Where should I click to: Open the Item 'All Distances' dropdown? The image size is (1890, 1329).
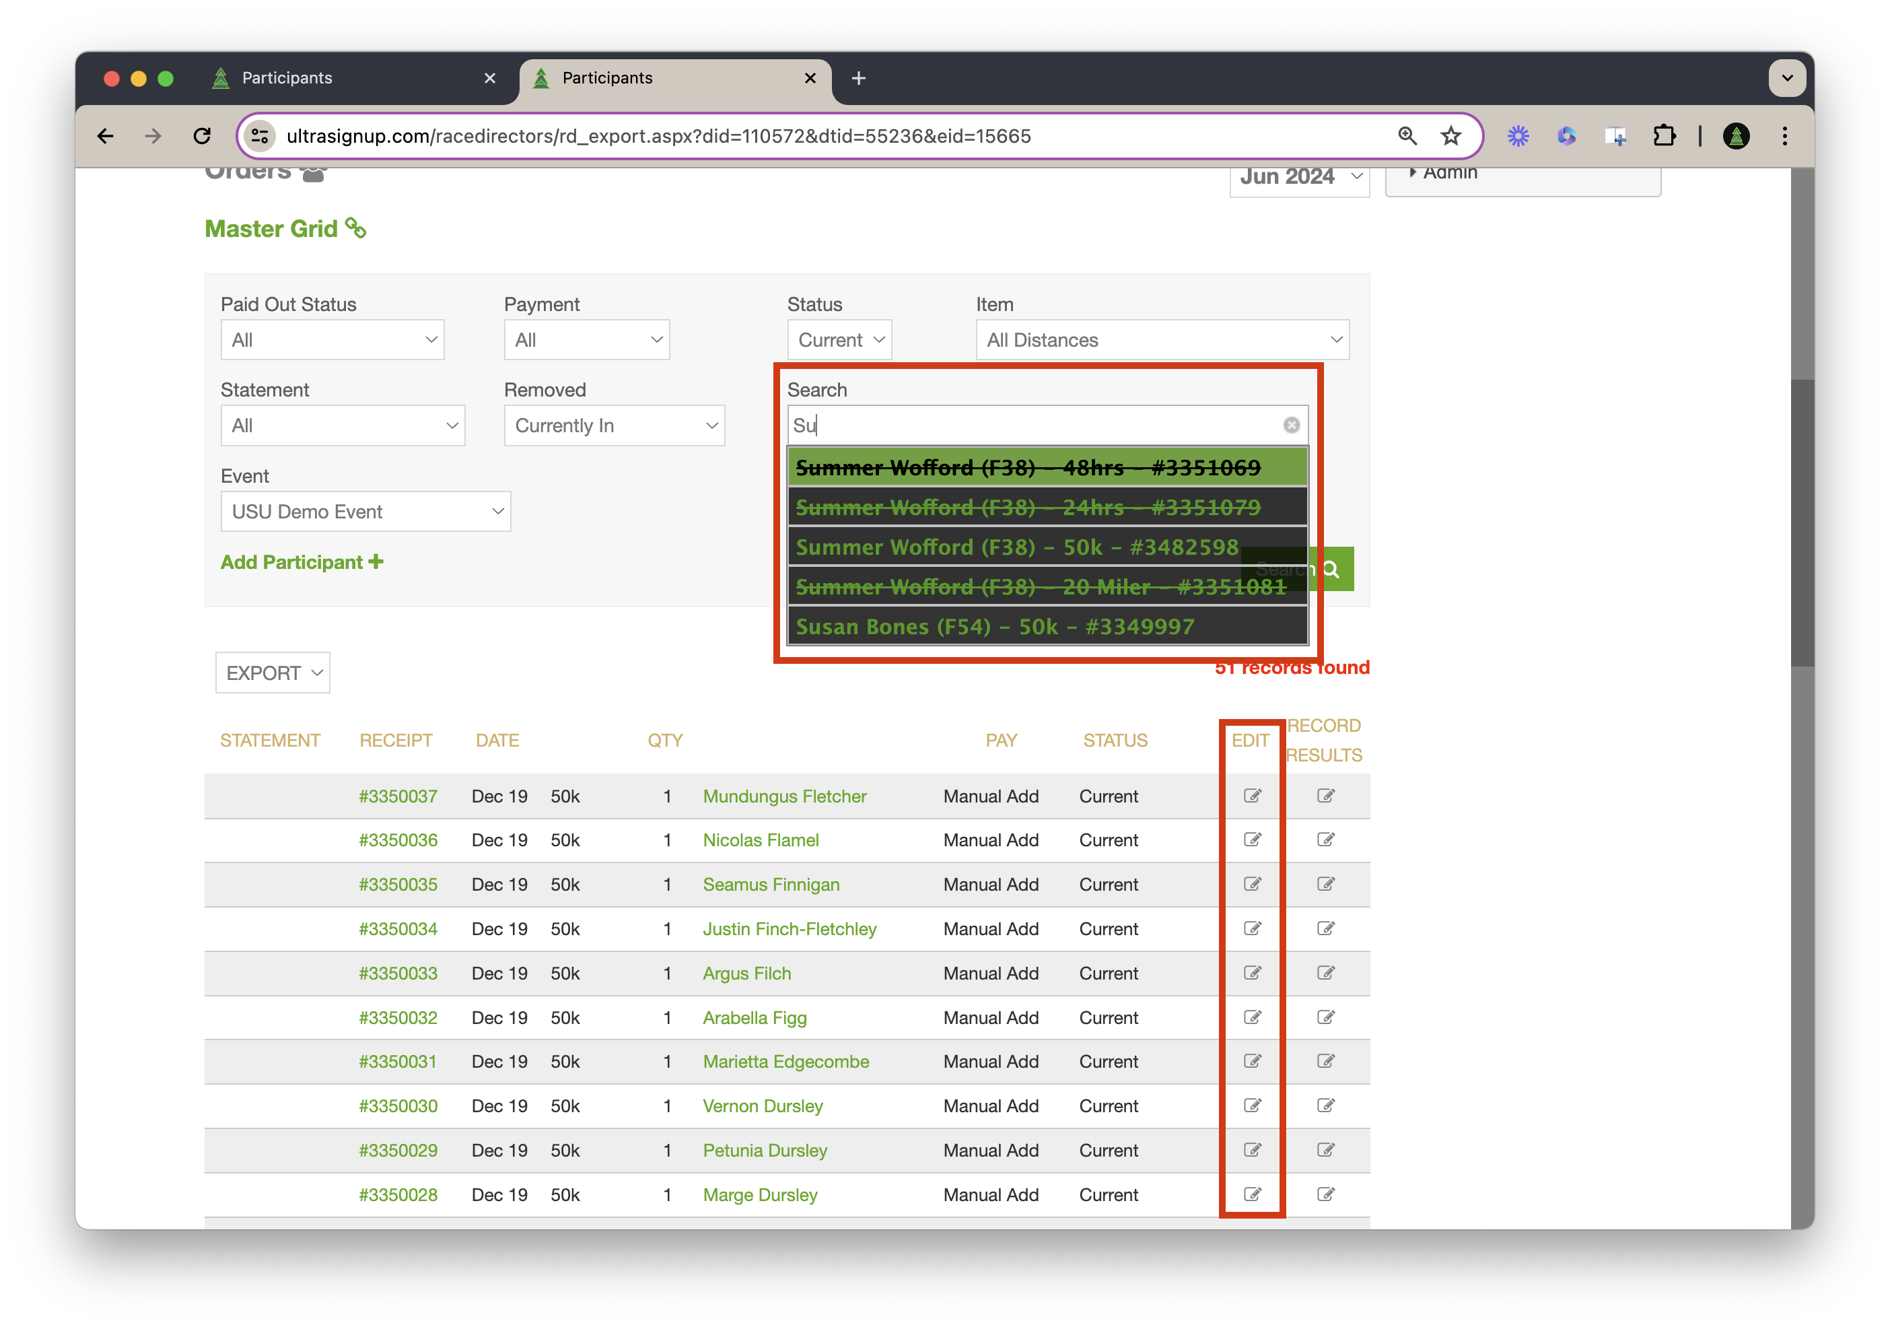click(1162, 340)
